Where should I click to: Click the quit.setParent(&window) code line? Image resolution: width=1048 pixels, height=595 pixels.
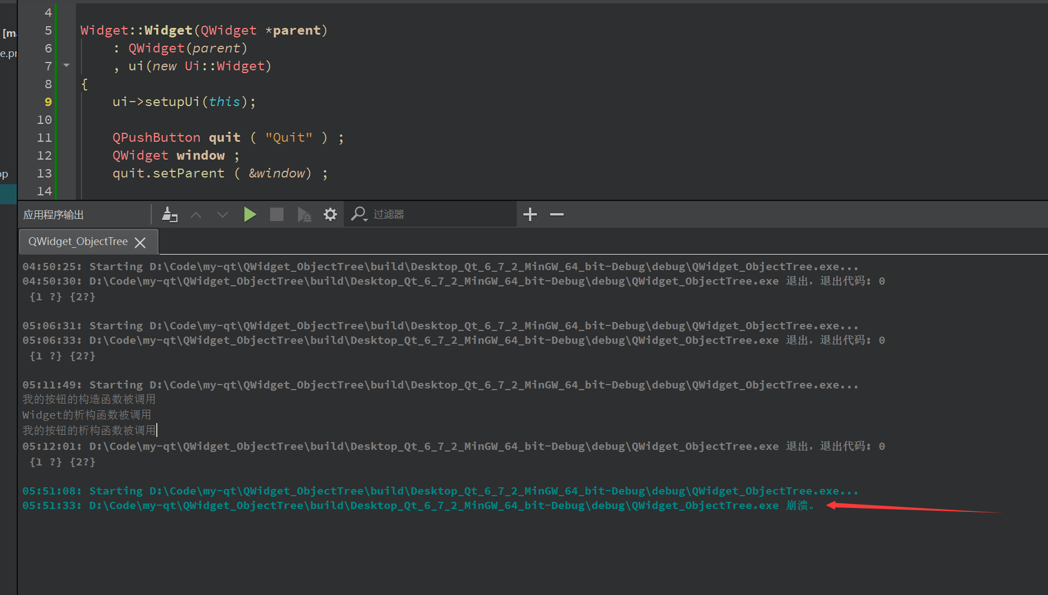[x=220, y=173]
